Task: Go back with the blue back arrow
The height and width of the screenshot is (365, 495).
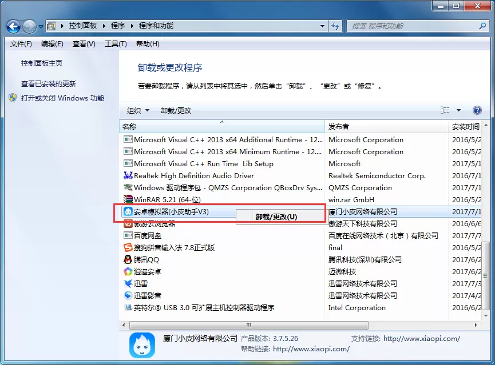Action: click(x=14, y=26)
